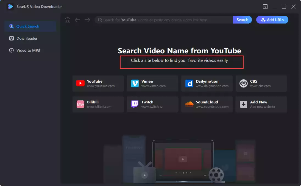The height and width of the screenshot is (186, 301).
Task: Open the title bar dropdown menu icon
Action: pyautogui.click(x=265, y=7)
